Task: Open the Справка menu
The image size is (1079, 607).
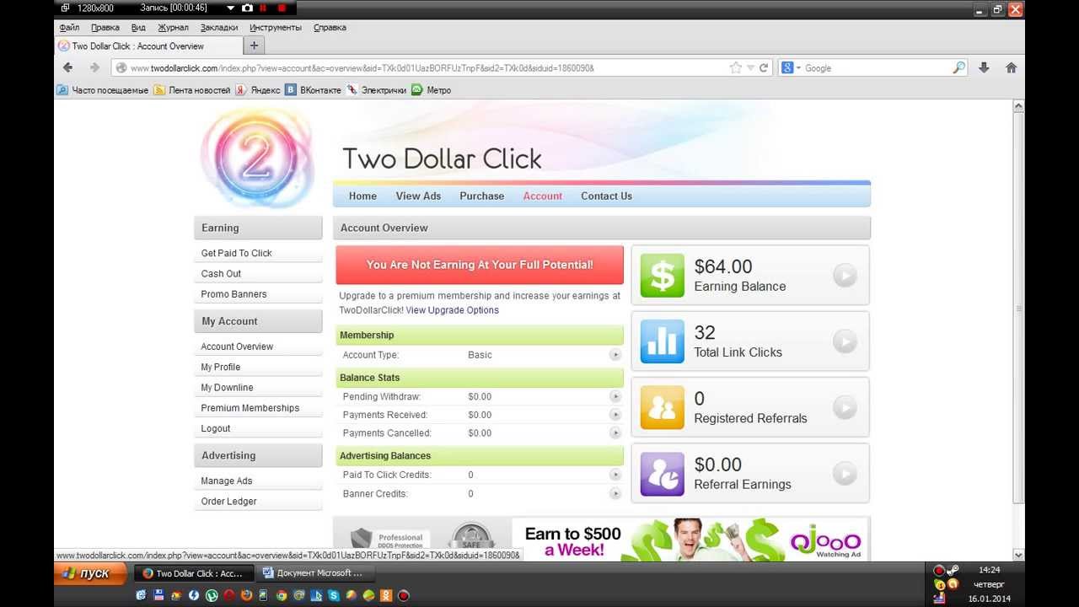Action: pyautogui.click(x=330, y=27)
